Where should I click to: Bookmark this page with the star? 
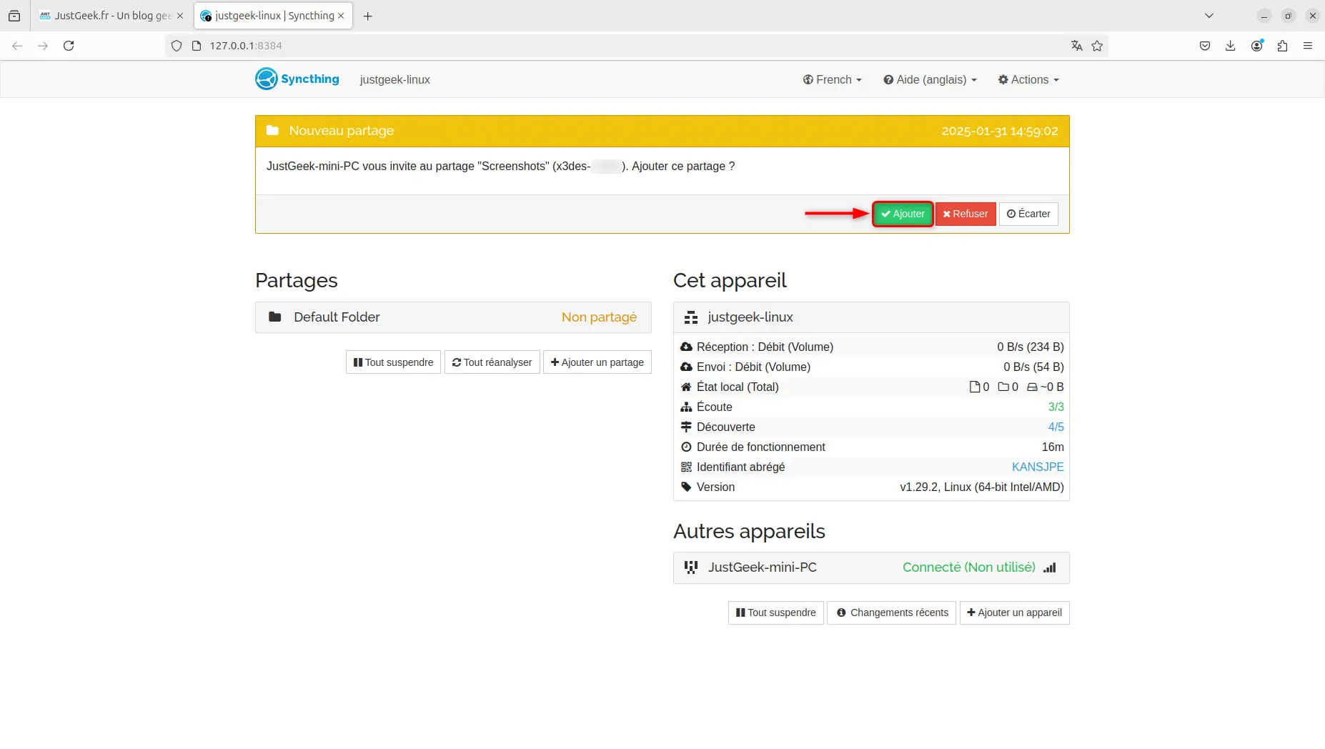1097,46
